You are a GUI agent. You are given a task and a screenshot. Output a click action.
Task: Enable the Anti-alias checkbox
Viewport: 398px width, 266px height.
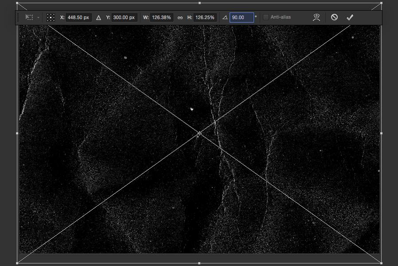265,17
